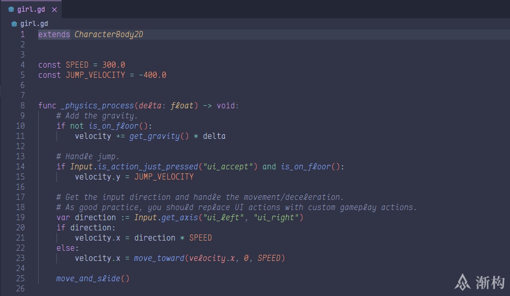Click line number 8 in the gutter
510x296 pixels.
pyautogui.click(x=22, y=106)
